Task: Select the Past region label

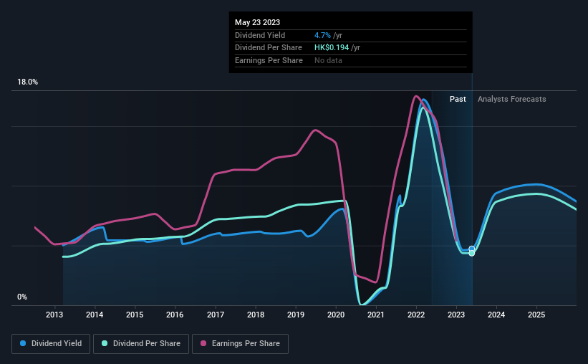Action: pos(458,99)
